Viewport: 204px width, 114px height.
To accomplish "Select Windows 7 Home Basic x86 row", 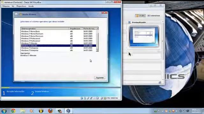I will [58, 31].
